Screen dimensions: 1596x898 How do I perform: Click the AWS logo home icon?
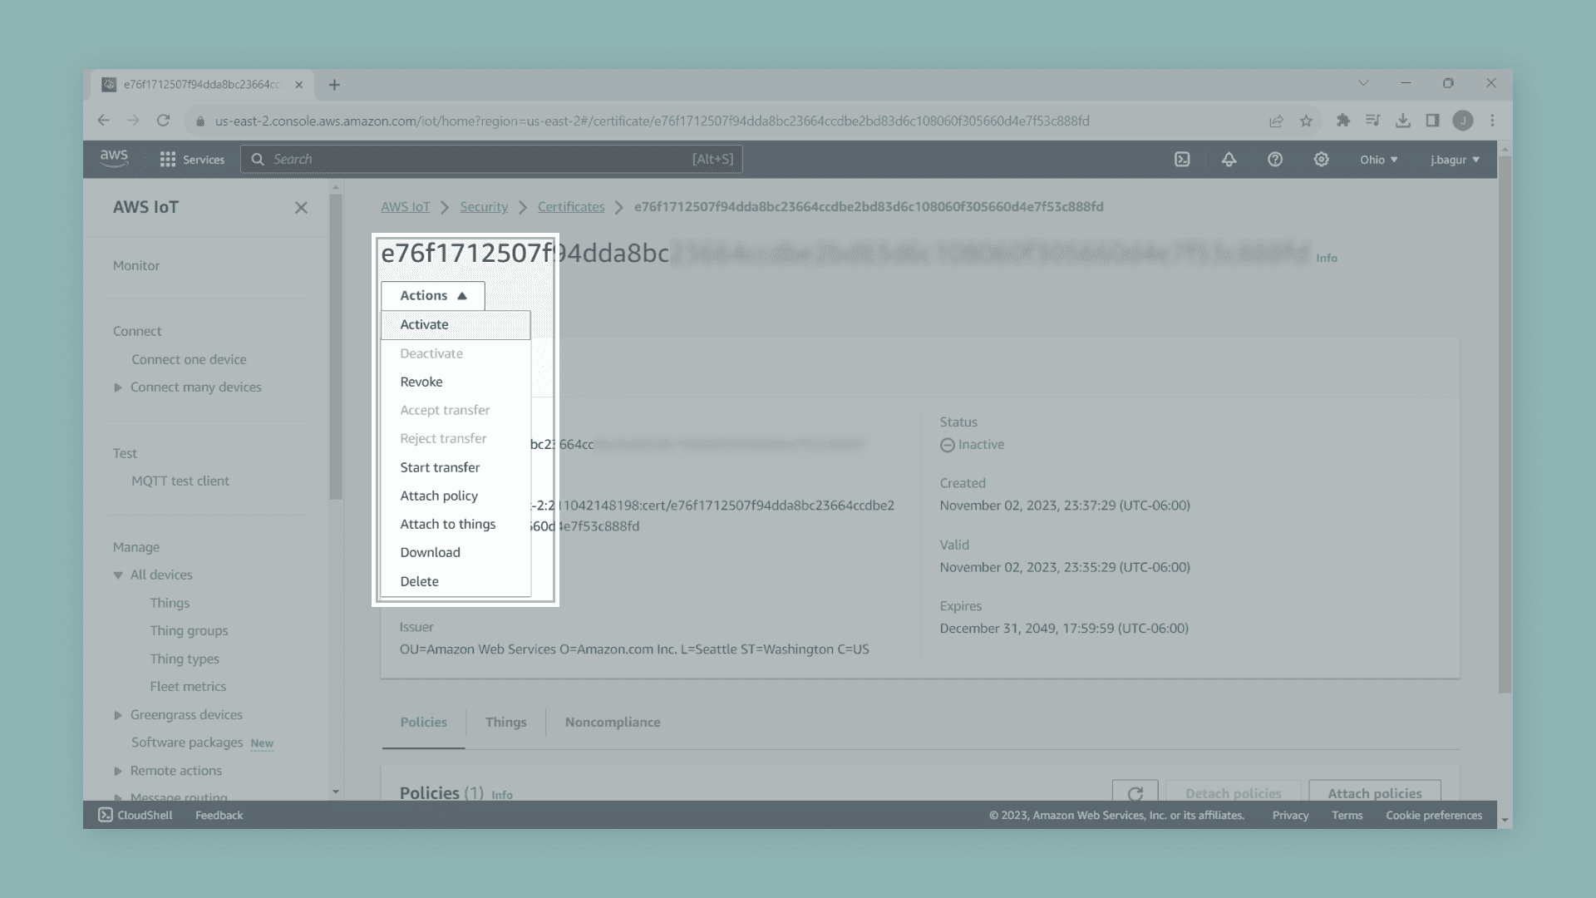pyautogui.click(x=114, y=159)
